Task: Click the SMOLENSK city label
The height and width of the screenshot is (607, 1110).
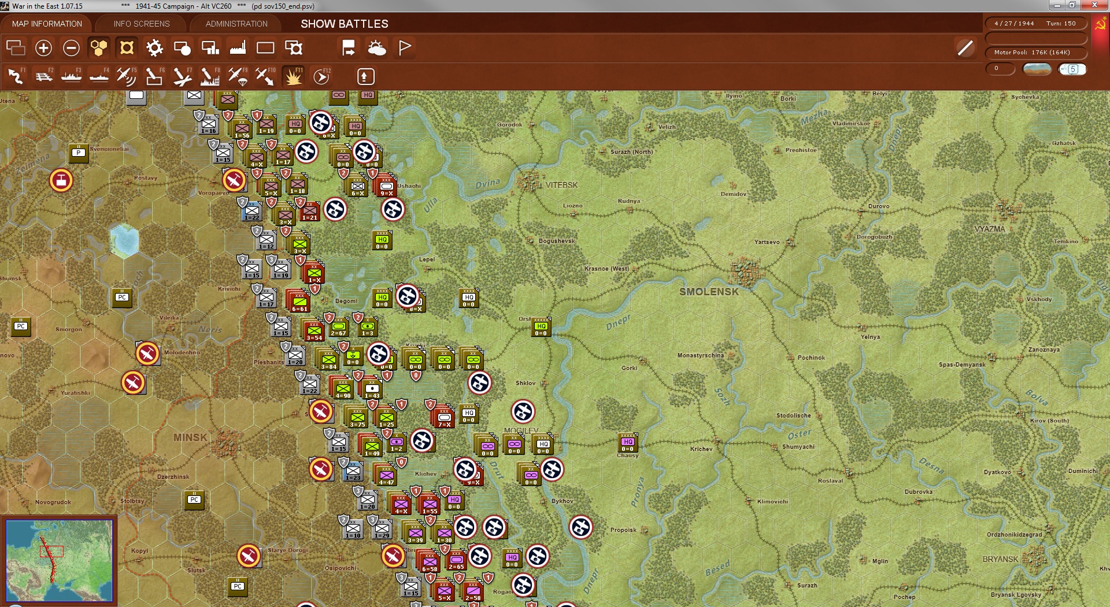Action: (709, 292)
